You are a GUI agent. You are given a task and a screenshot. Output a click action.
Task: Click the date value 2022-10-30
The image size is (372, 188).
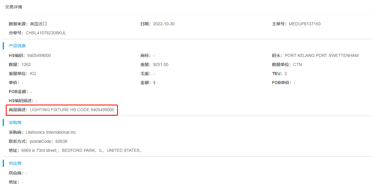point(164,24)
